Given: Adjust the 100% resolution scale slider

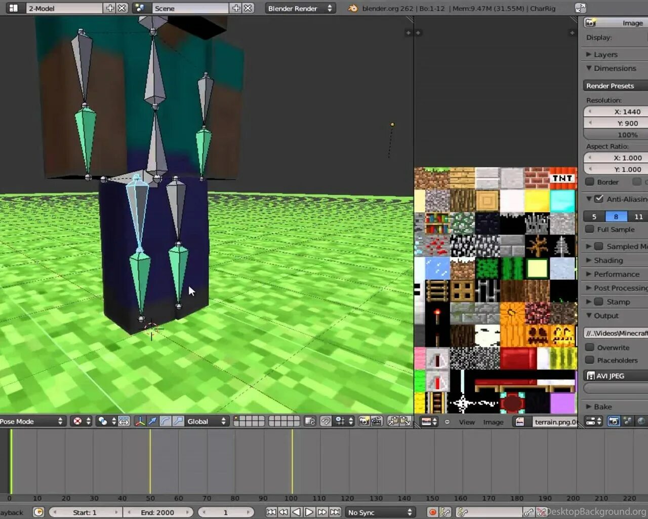Looking at the screenshot, I should [x=616, y=135].
